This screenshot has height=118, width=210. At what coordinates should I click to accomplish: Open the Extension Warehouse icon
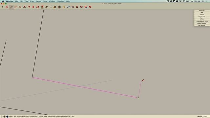(x=81, y=7)
